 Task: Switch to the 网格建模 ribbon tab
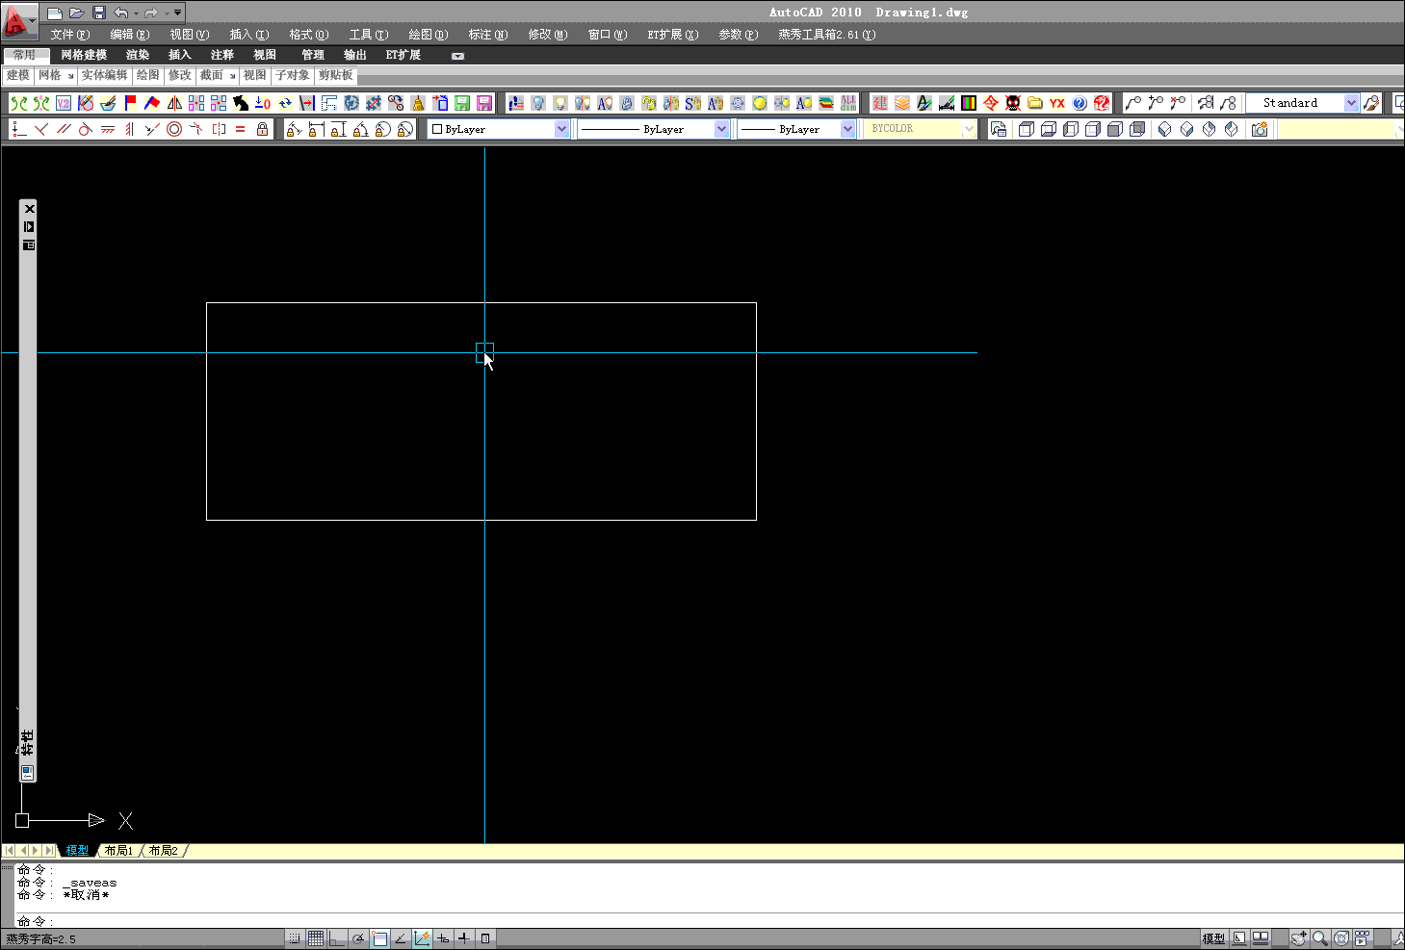coord(84,56)
